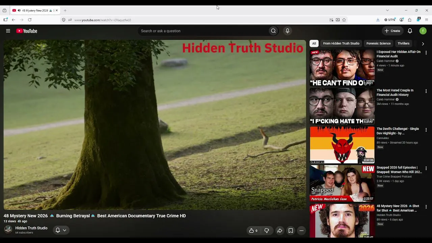The width and height of the screenshot is (432, 243).
Task: Save video with bookmark icon
Action: (291, 231)
